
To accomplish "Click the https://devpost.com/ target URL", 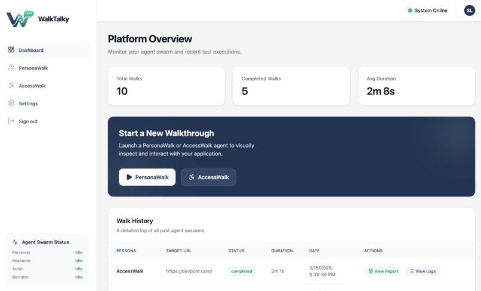I will point(189,271).
